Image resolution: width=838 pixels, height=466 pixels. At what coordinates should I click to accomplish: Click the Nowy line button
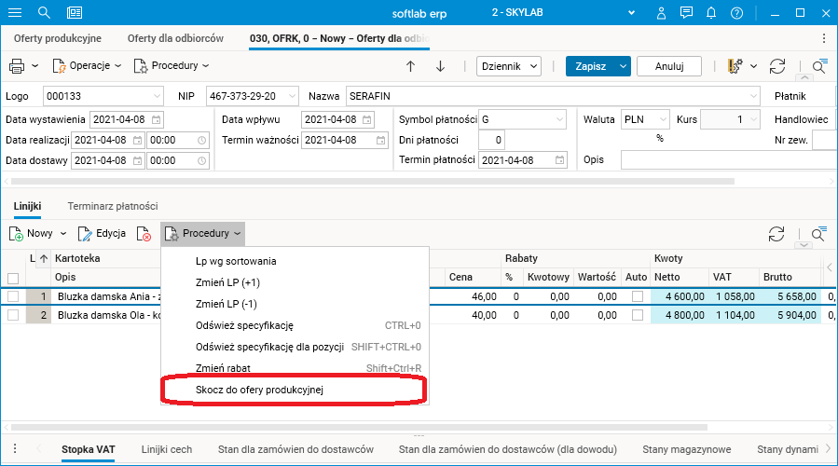[x=32, y=234]
